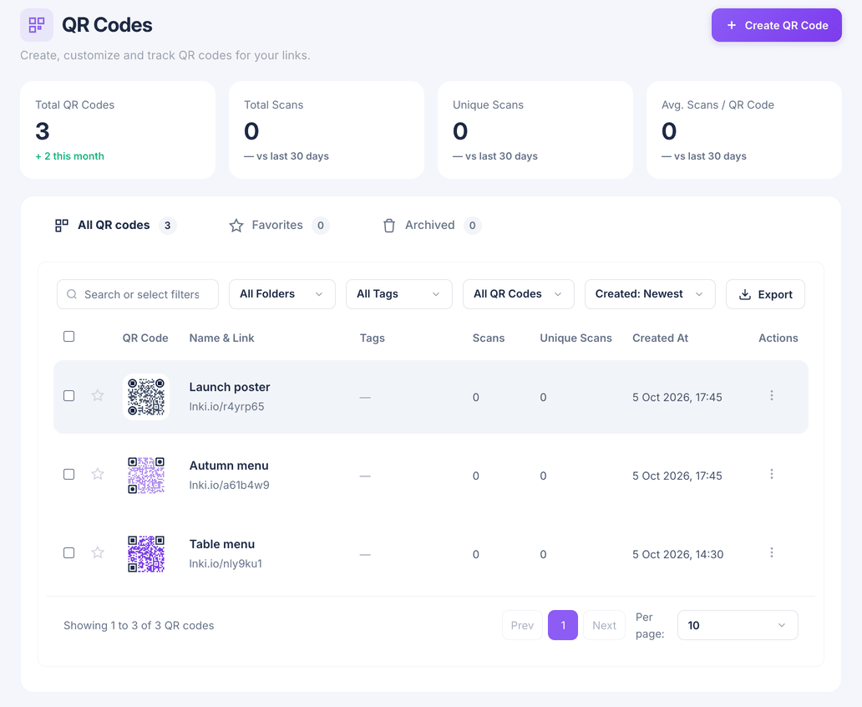
Task: Click the lnki.io/a61b4w9 link
Action: 229,486
